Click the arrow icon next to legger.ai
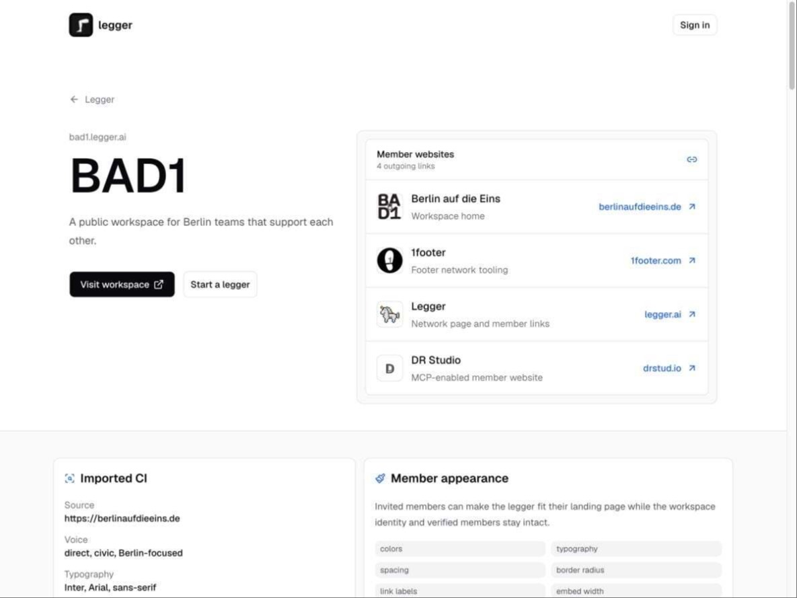797x598 pixels. (692, 314)
